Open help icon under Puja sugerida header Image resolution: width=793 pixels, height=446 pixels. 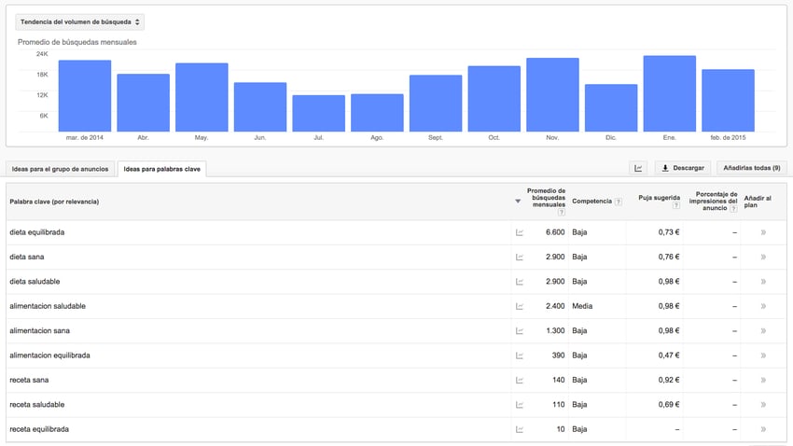click(675, 205)
